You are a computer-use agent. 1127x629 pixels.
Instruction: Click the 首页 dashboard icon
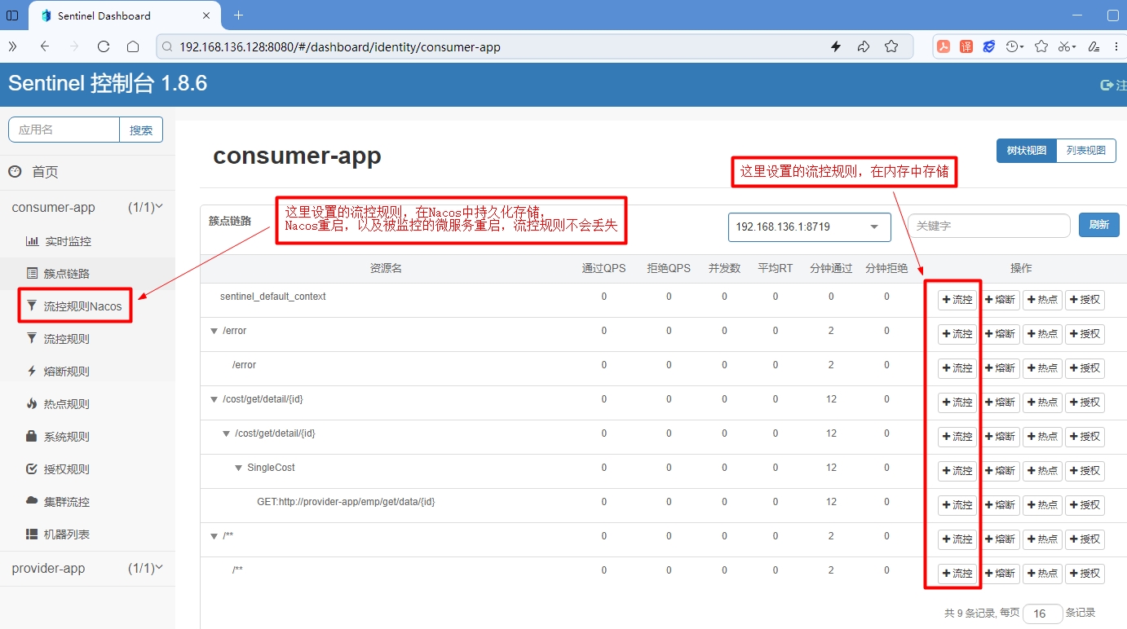click(x=15, y=172)
